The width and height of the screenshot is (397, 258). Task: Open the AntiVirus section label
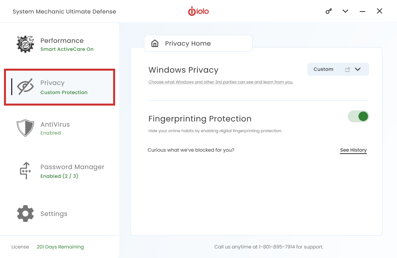click(x=55, y=125)
